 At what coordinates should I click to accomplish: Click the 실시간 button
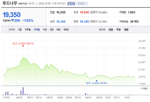71,4
